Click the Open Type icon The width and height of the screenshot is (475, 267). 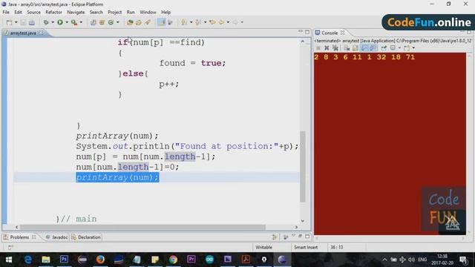[x=130, y=22]
